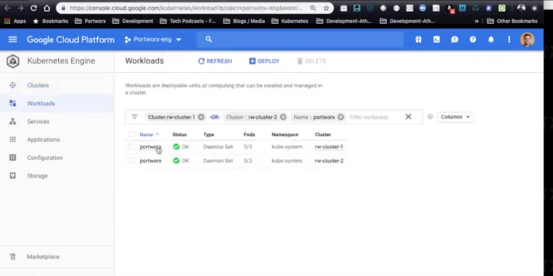The image size is (553, 276).
Task: Click the Storage sidebar icon
Action: click(x=13, y=176)
